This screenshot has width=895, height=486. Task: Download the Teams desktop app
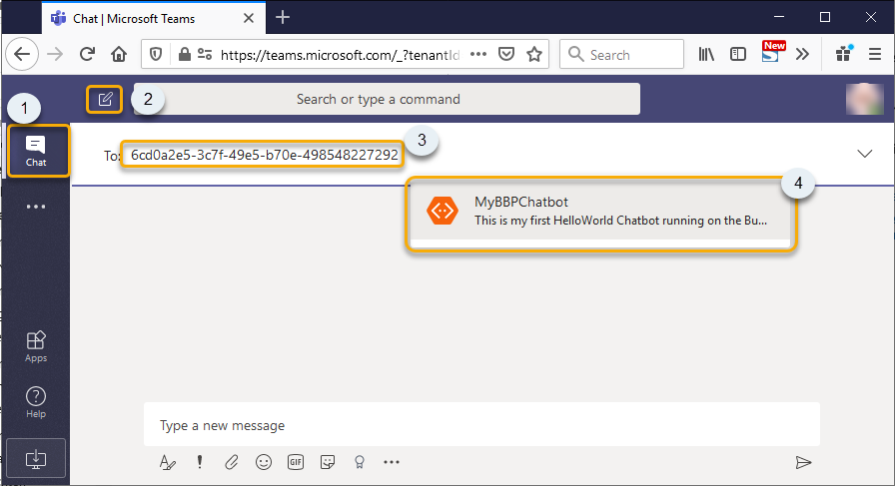36,458
